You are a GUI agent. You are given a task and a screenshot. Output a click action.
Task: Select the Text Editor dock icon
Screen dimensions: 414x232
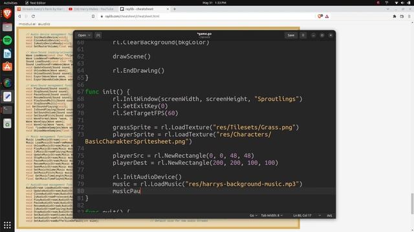pos(7,97)
